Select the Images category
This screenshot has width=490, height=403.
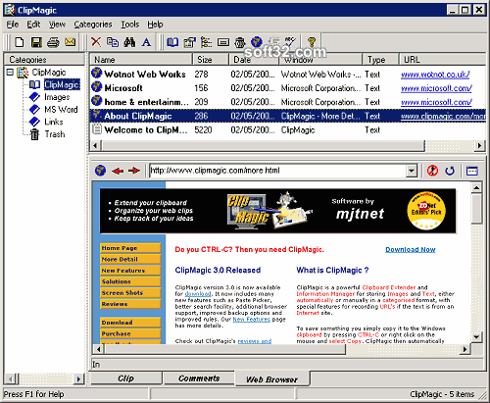coord(57,97)
